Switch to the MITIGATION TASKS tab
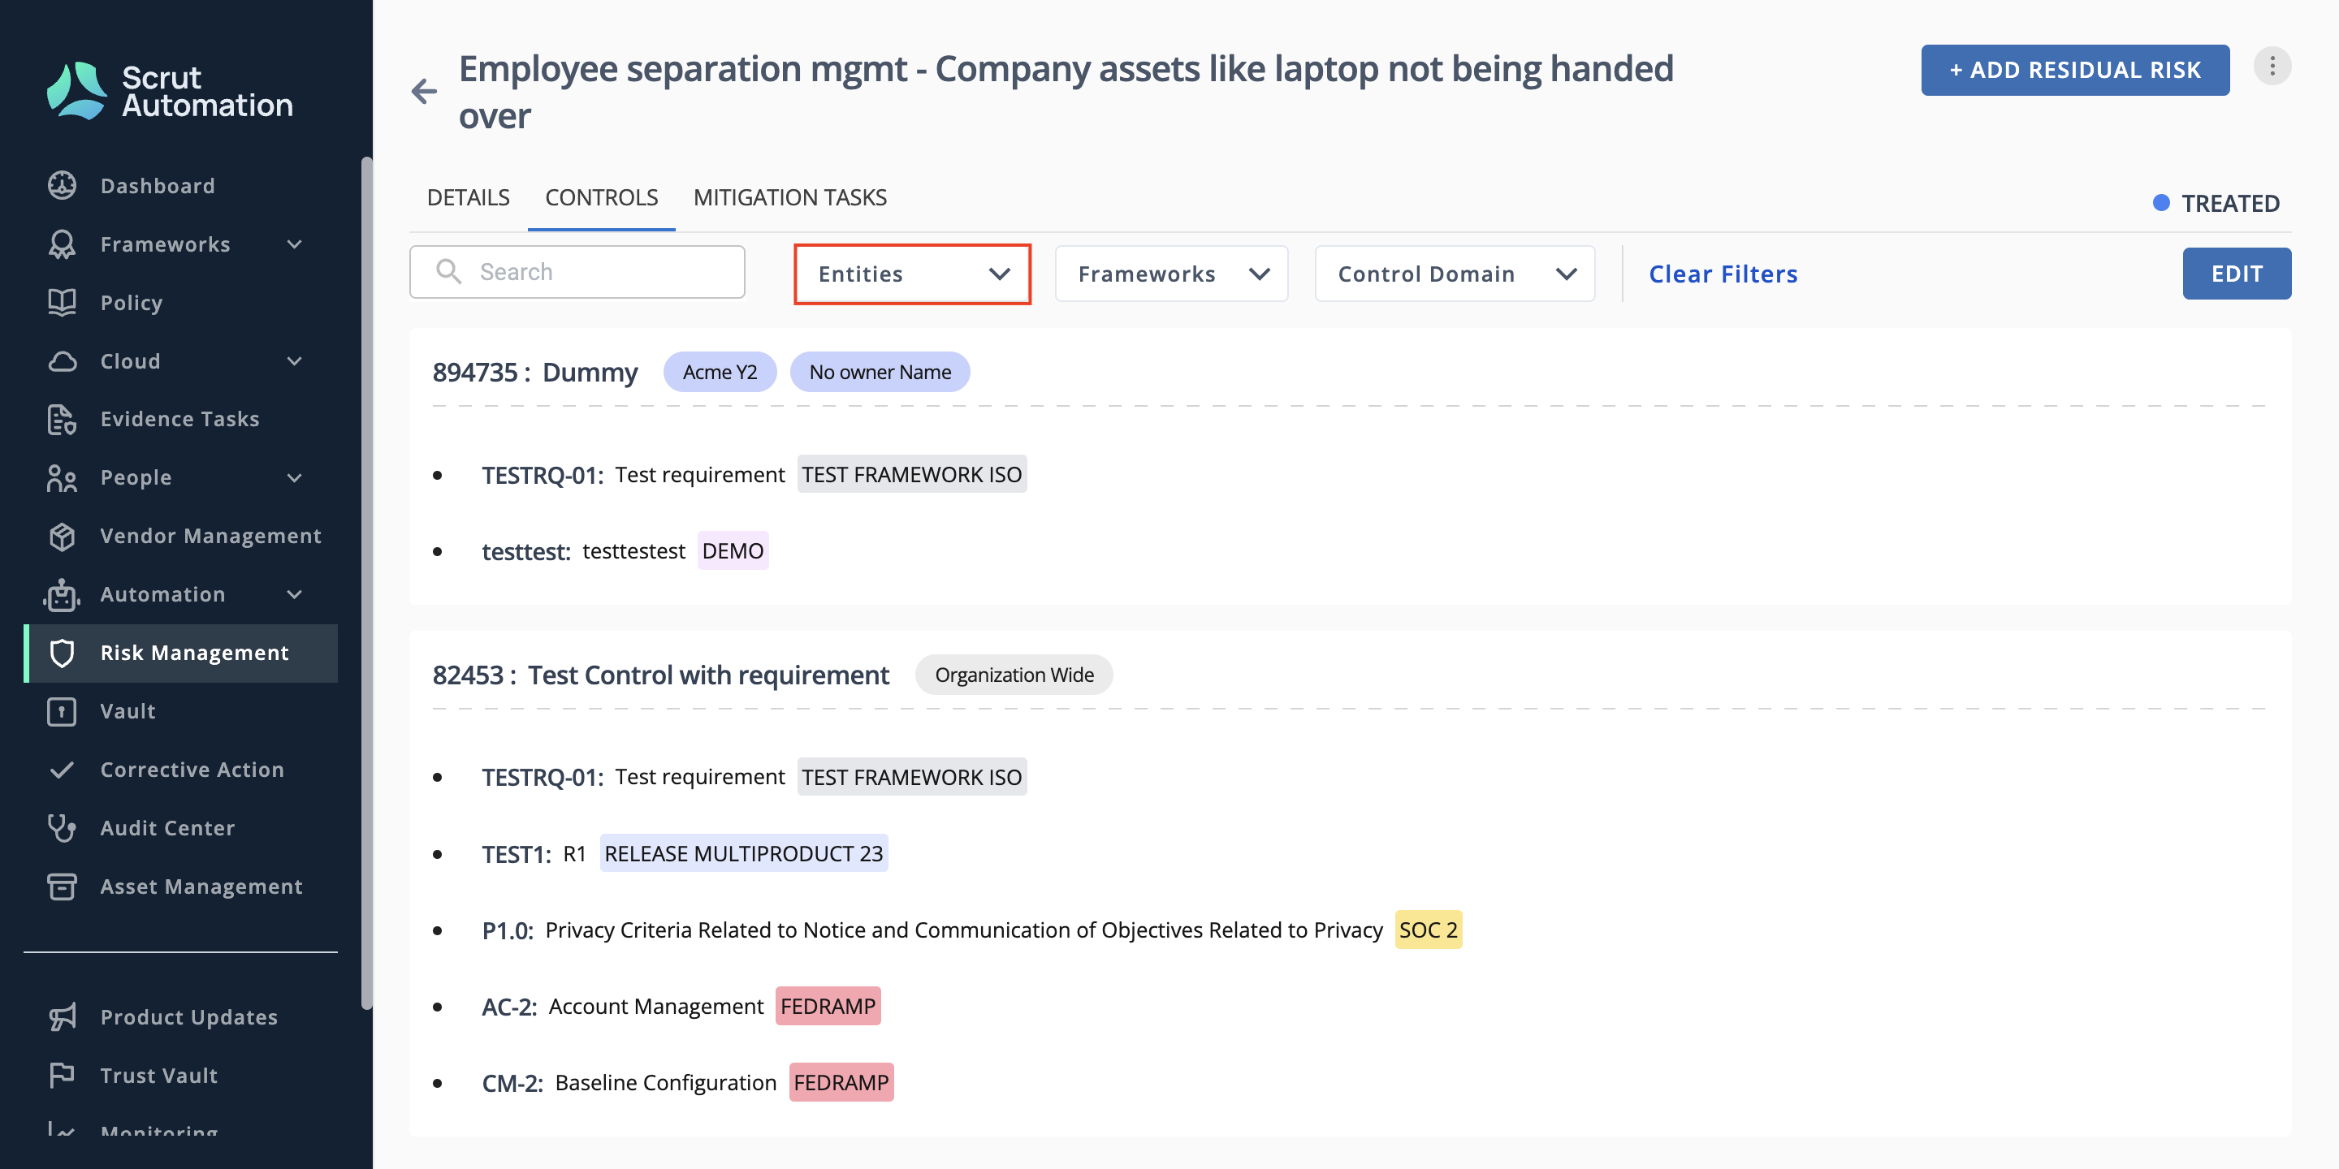Image resolution: width=2339 pixels, height=1169 pixels. click(x=790, y=198)
